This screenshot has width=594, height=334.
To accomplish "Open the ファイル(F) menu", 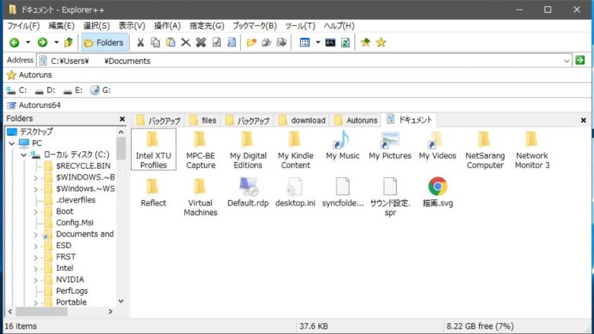I will [24, 26].
